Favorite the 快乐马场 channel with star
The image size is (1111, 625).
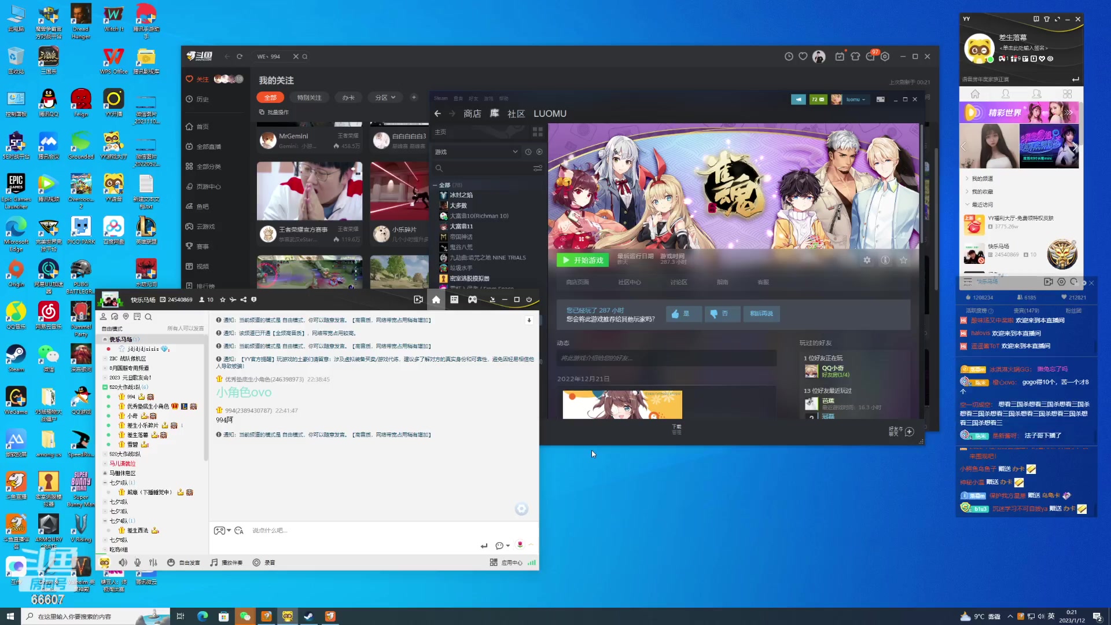click(223, 300)
